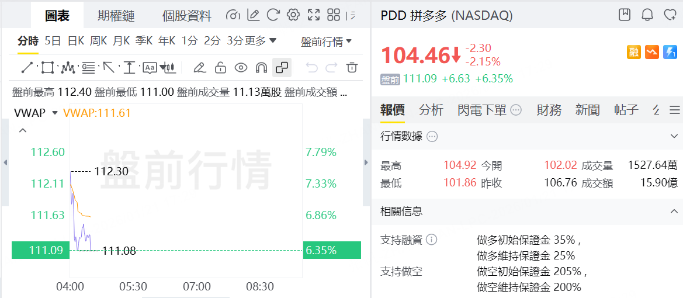Switch to the 圖表 tab
The image size is (683, 298).
click(x=57, y=16)
